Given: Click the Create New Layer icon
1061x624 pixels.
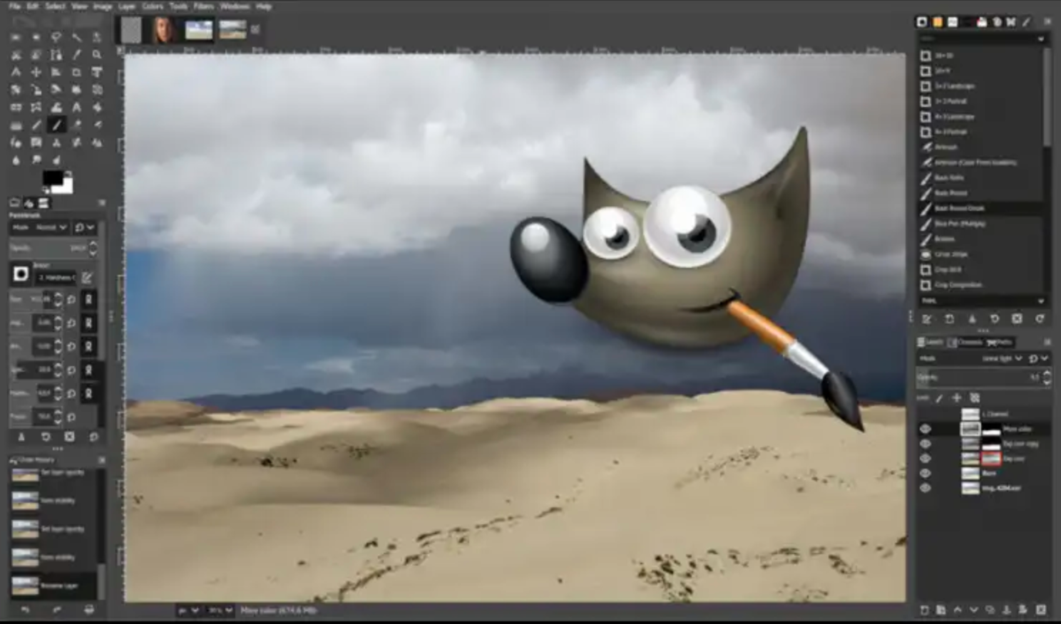Looking at the screenshot, I should pyautogui.click(x=924, y=610).
